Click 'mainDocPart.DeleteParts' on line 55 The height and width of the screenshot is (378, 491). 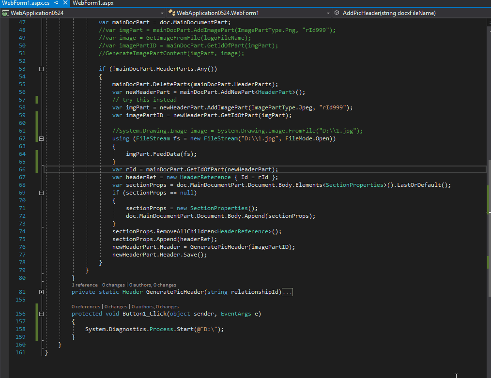tap(151, 85)
